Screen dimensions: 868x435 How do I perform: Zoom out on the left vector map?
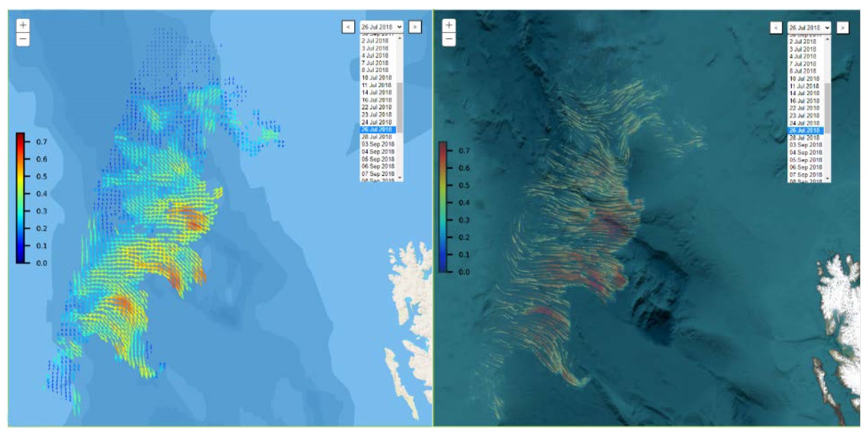23,39
